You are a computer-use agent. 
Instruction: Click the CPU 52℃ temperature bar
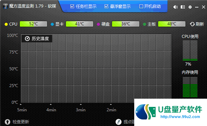(x=33, y=24)
